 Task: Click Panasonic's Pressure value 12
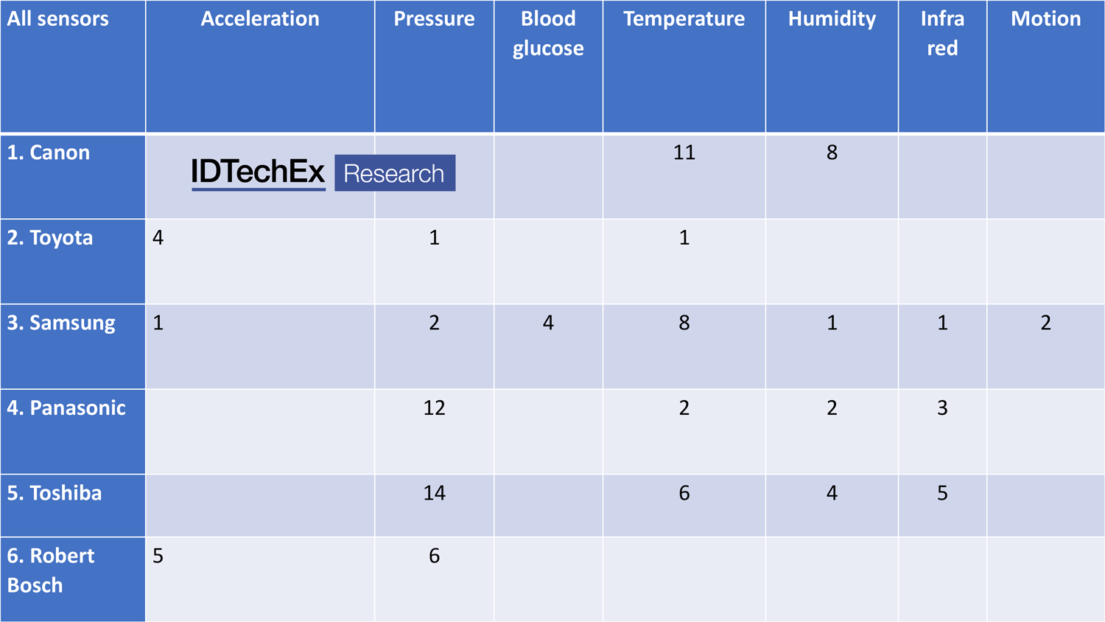coord(434,408)
